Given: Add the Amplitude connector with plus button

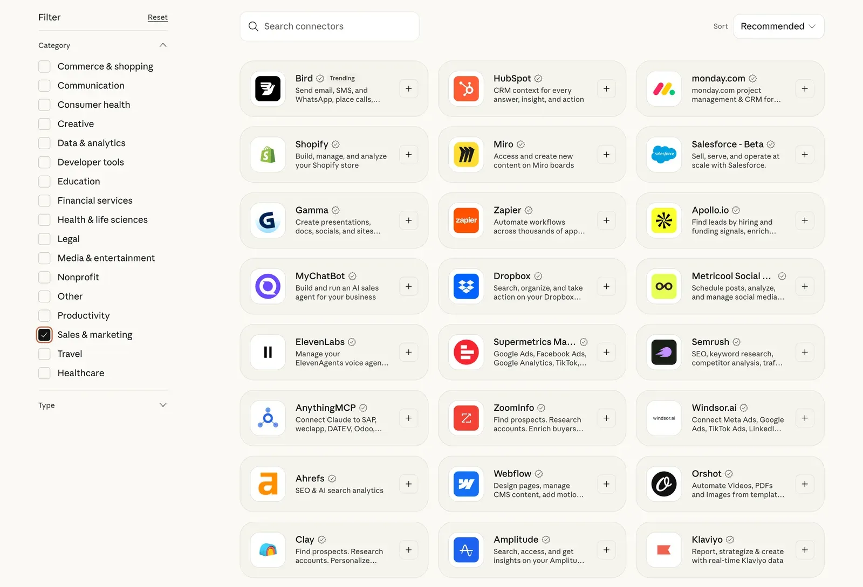Looking at the screenshot, I should click(x=606, y=550).
